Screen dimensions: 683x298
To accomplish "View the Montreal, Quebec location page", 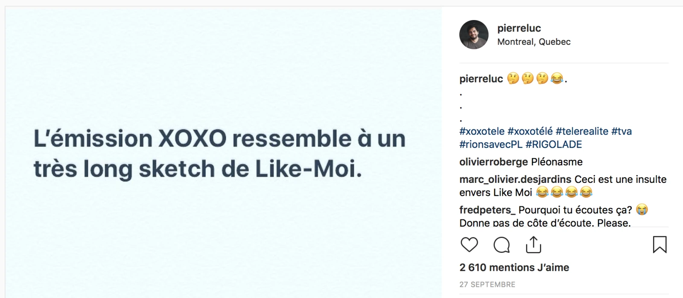I will tap(534, 42).
